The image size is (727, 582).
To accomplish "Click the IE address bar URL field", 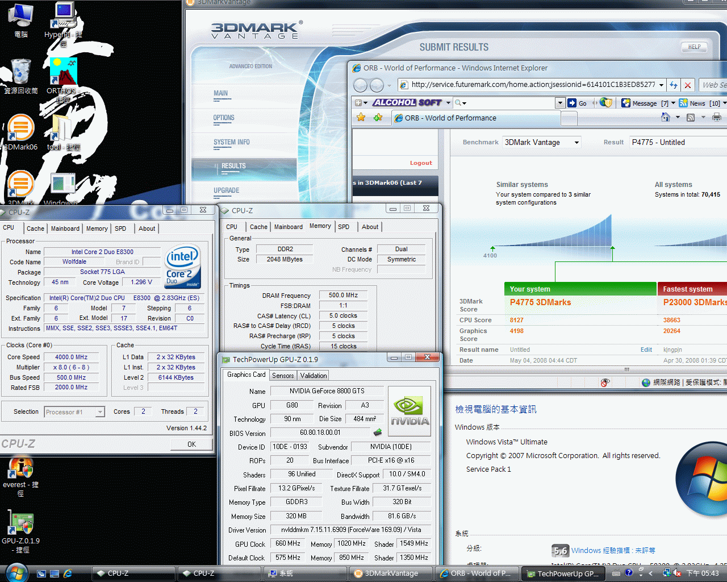I will (x=533, y=85).
